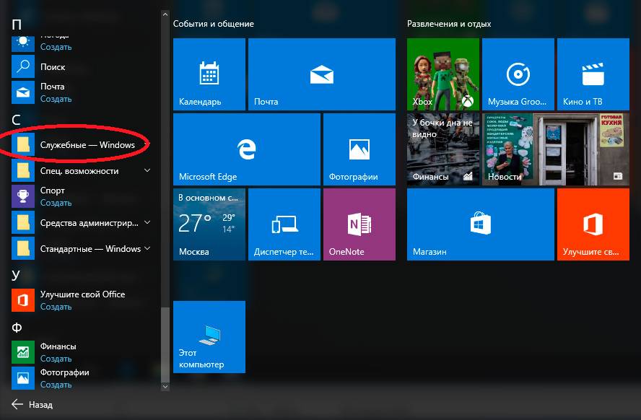This screenshot has width=641, height=420.
Task: Open the Xbox tile
Action: pos(442,74)
